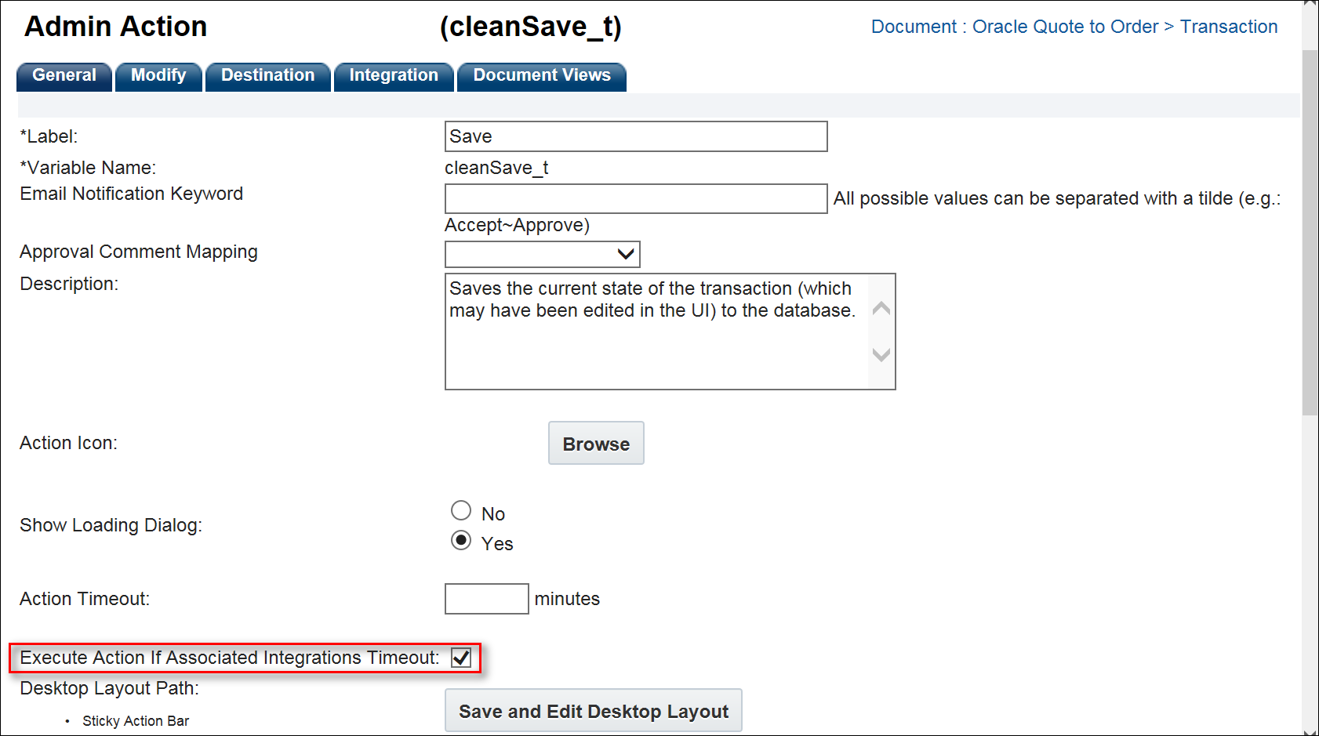This screenshot has width=1319, height=736.
Task: Open the General tab
Action: click(x=64, y=76)
